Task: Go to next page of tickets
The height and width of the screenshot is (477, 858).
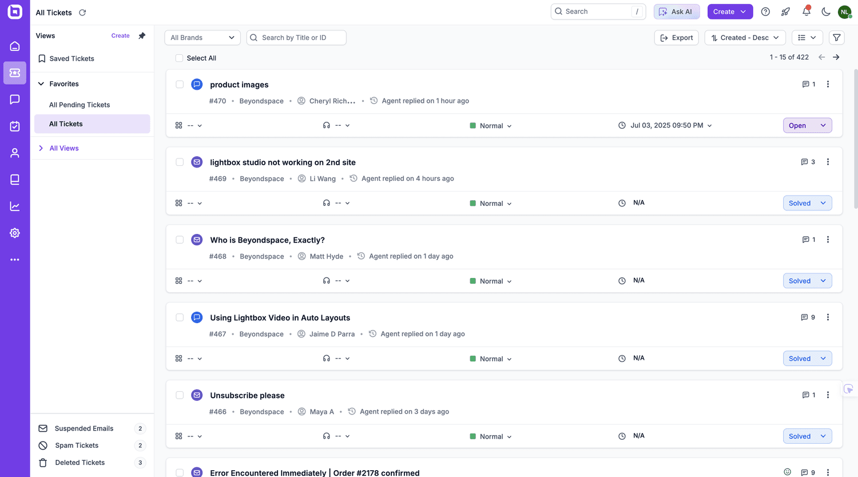Action: (836, 57)
